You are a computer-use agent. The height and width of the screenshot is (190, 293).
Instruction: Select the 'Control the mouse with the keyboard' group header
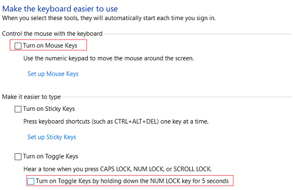pos(52,34)
